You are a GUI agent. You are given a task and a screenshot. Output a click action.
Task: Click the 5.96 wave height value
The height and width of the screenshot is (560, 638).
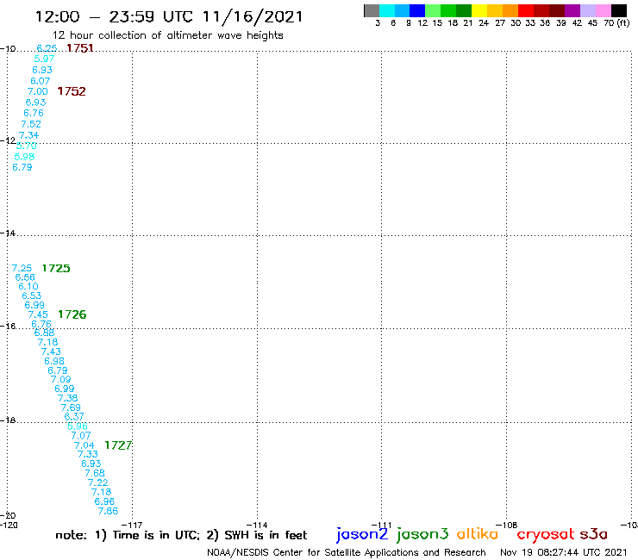78,426
